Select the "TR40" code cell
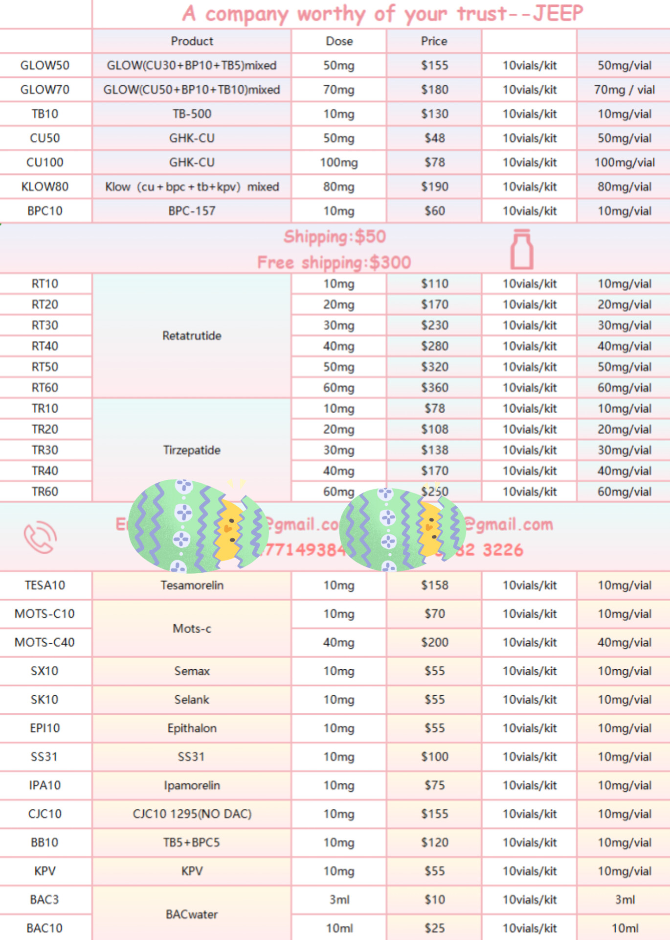The height and width of the screenshot is (940, 670). (45, 471)
